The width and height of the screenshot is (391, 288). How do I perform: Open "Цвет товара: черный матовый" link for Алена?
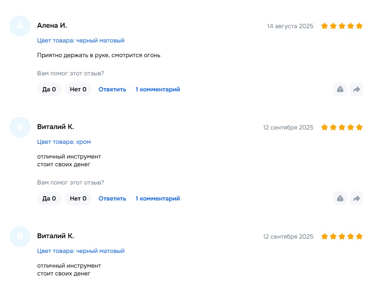point(81,40)
